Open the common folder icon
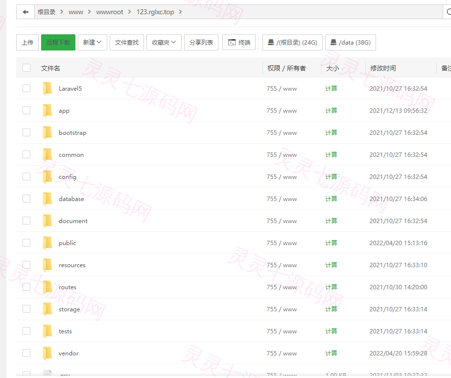 (x=47, y=154)
